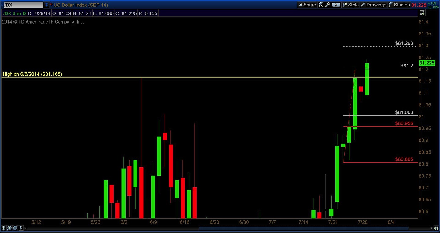The height and width of the screenshot is (233, 440).
Task: Click the 7/21 date on the time axis
Action: point(333,222)
